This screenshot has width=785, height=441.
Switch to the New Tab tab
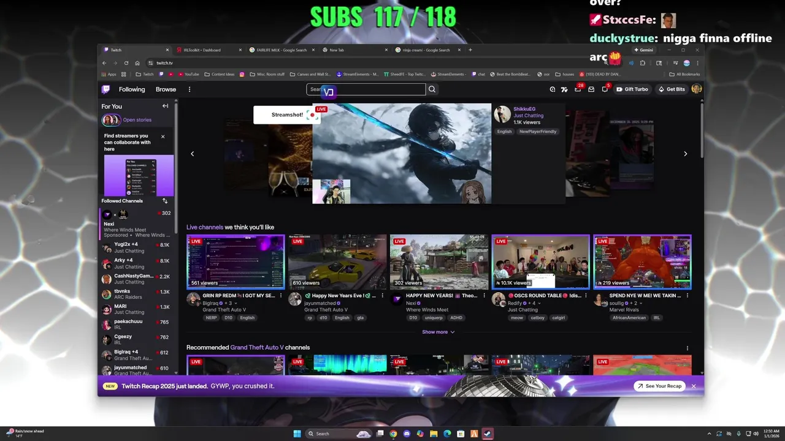pos(354,50)
